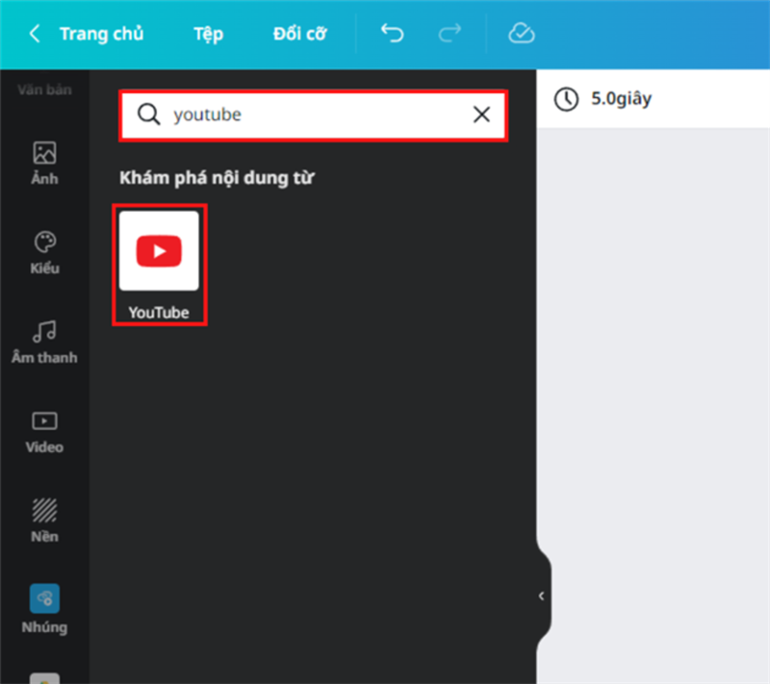Image resolution: width=770 pixels, height=684 pixels.
Task: Check cloud save status icon
Action: (521, 34)
